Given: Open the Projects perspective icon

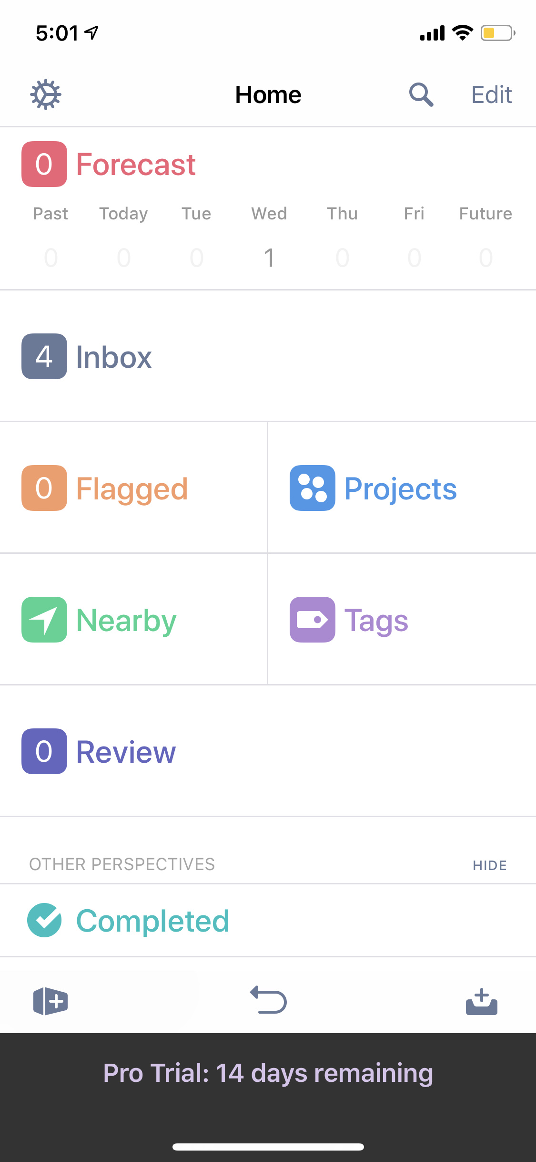Looking at the screenshot, I should (313, 488).
